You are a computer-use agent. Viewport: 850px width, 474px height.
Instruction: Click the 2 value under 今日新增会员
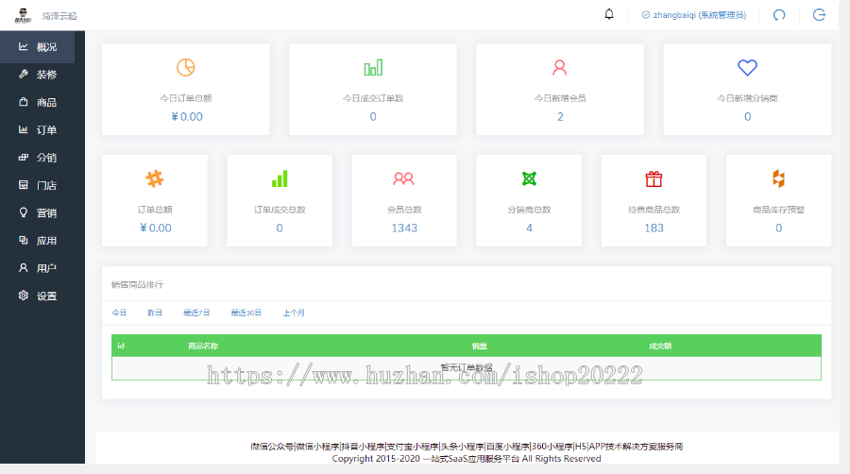[x=560, y=116]
